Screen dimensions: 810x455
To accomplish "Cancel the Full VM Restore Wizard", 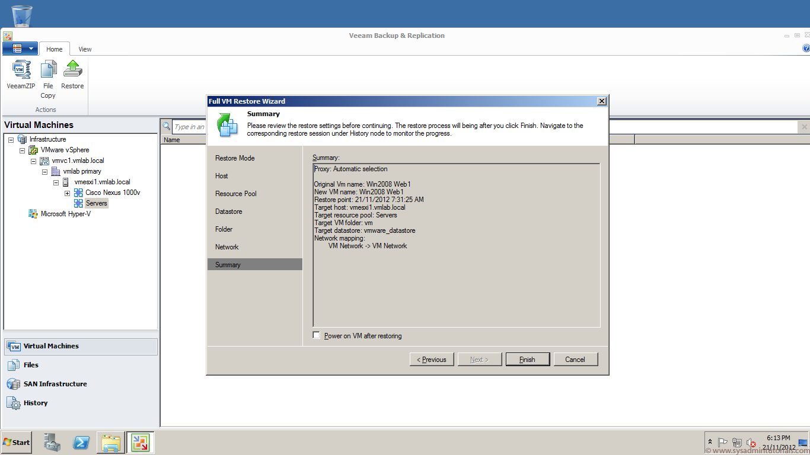I will click(x=575, y=360).
